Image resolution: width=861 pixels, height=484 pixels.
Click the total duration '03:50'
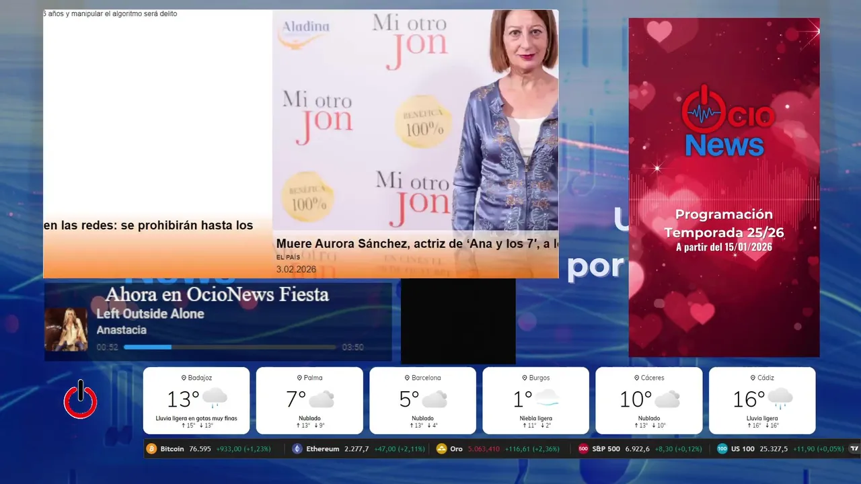(x=352, y=348)
